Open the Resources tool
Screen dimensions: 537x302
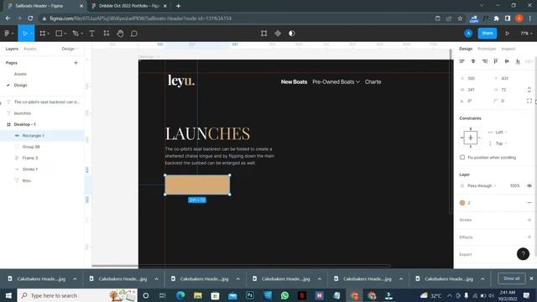point(107,34)
